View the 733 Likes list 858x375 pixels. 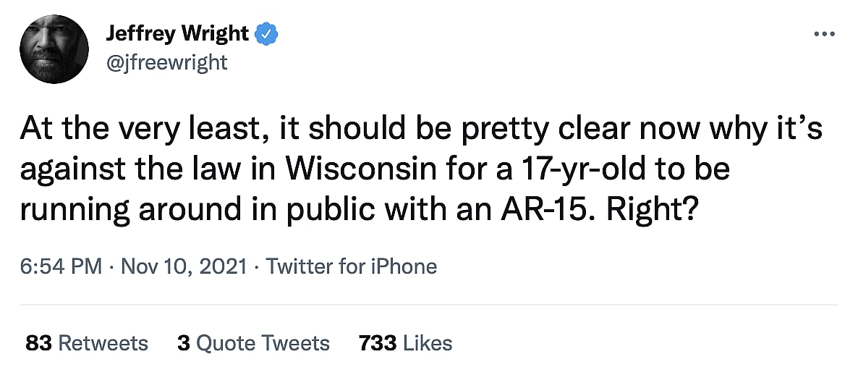(405, 342)
